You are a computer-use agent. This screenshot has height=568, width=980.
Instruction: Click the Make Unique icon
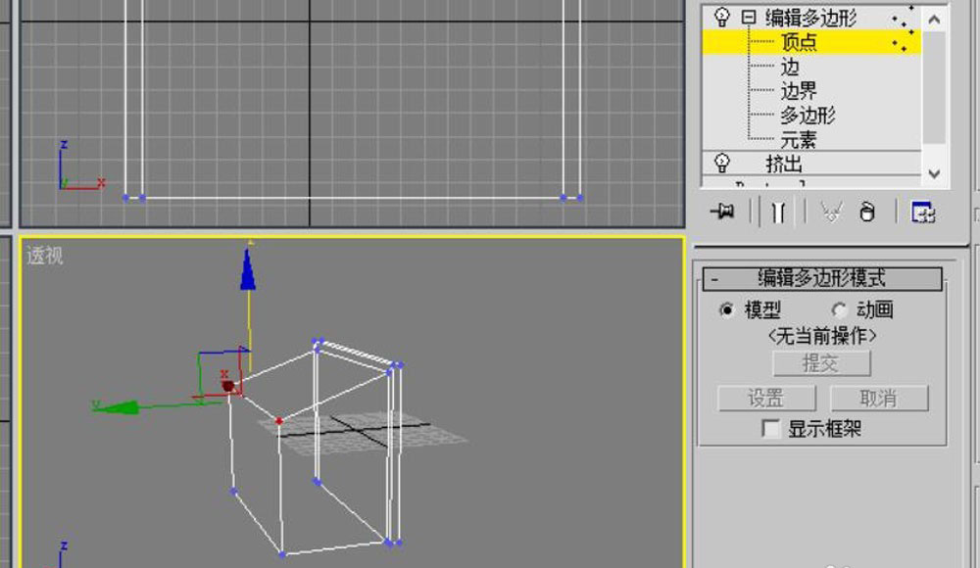click(833, 213)
